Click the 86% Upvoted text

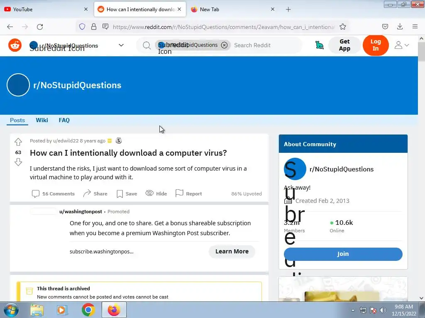[247, 194]
